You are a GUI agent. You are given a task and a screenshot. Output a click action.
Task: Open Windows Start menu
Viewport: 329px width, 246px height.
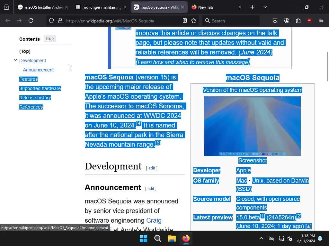coord(144,238)
